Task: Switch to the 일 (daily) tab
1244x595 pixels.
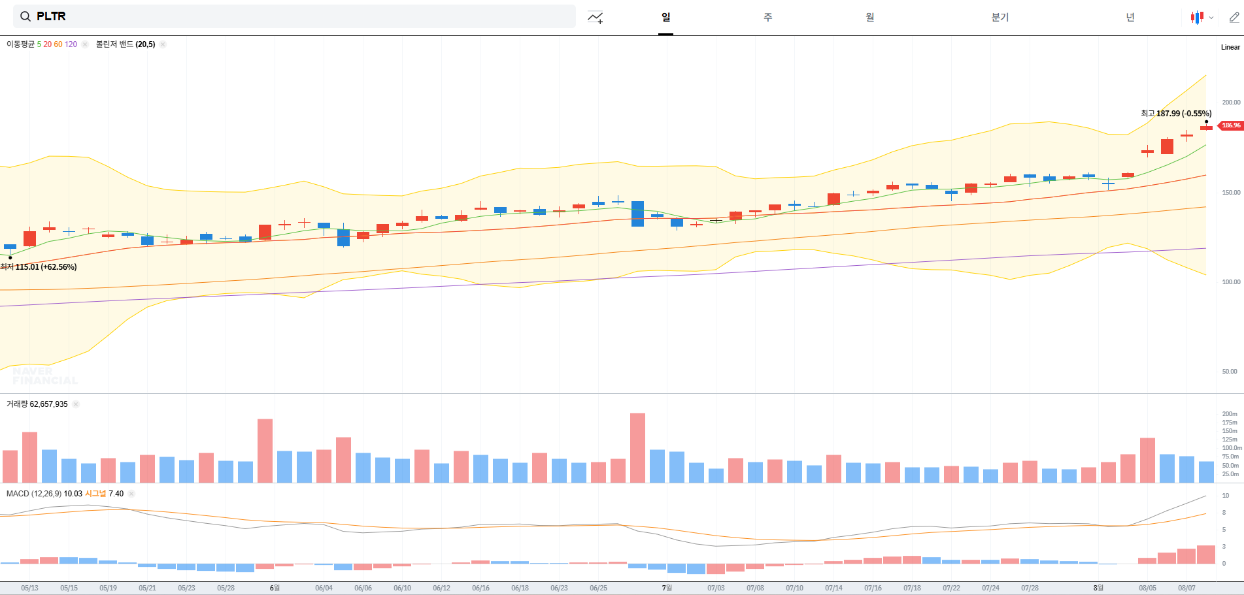Action: coord(665,17)
